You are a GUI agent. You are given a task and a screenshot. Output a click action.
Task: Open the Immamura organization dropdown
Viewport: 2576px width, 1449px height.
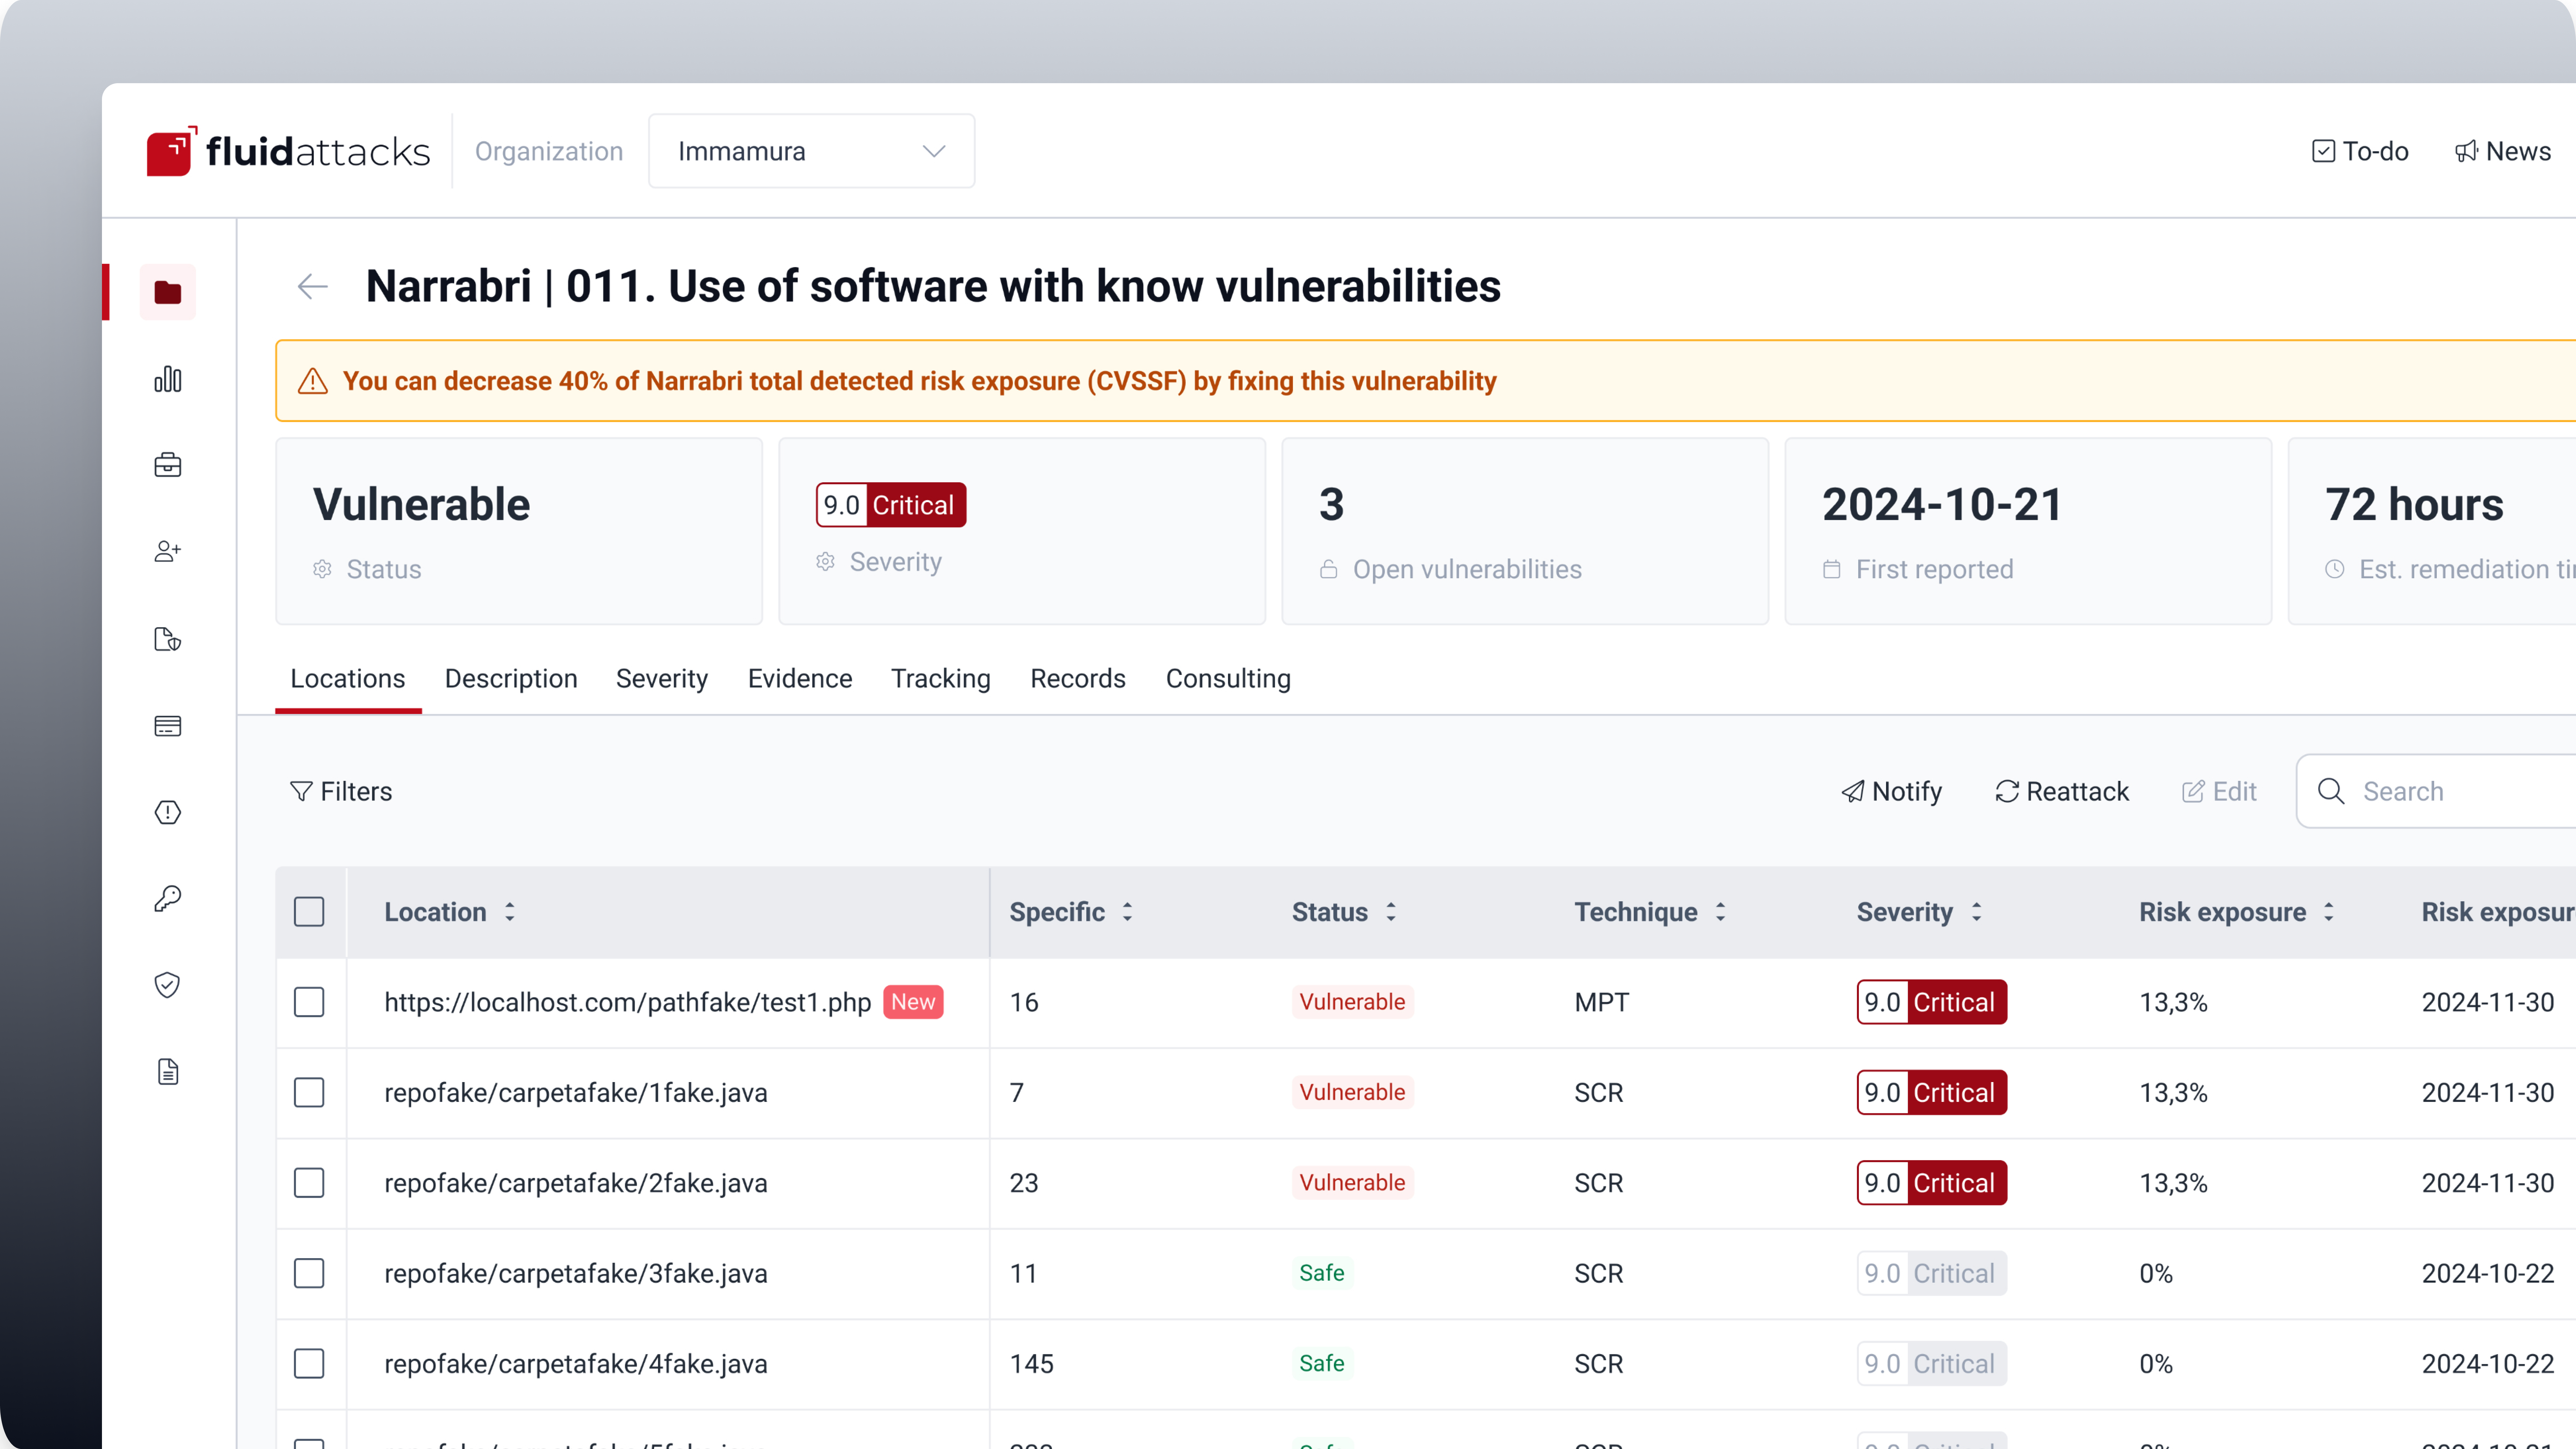tap(811, 151)
